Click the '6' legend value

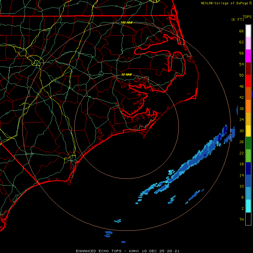(x=243, y=197)
